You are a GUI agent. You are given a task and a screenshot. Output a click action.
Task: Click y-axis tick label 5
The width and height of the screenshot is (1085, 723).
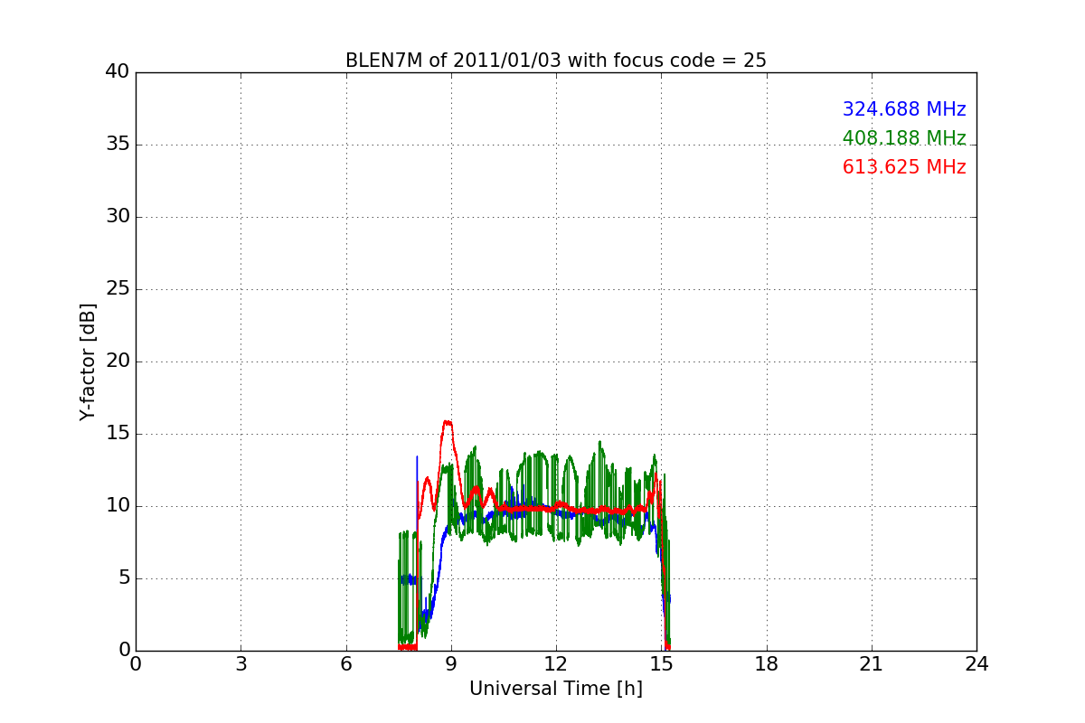(124, 578)
